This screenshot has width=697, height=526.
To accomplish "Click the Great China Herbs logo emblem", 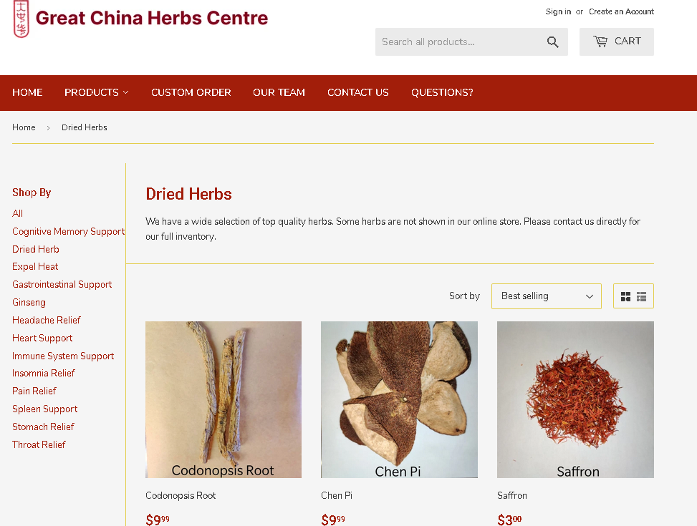I will (x=21, y=19).
